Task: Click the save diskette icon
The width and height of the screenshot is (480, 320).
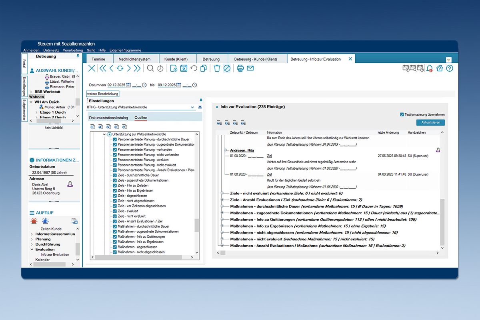Action: pyautogui.click(x=184, y=68)
